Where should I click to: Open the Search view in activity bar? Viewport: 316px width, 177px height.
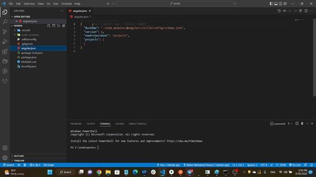pos(5,22)
